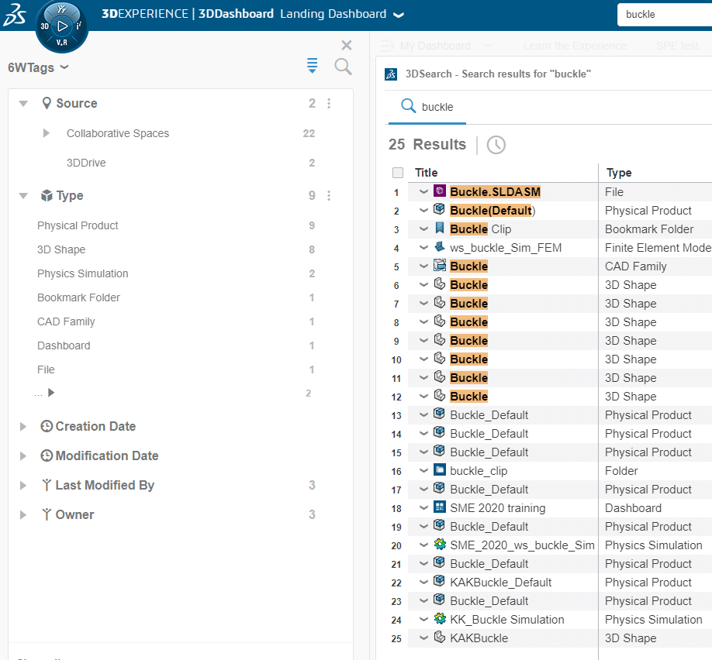
Task: Sort by the Title column header
Action: [426, 173]
